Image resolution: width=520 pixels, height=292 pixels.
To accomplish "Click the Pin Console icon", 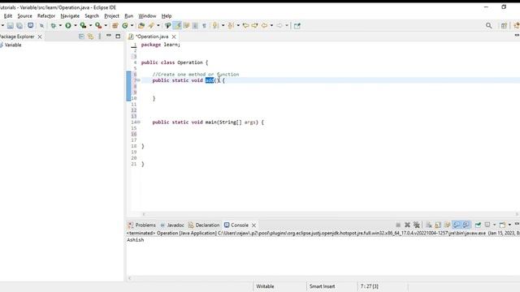I will coord(478,225).
